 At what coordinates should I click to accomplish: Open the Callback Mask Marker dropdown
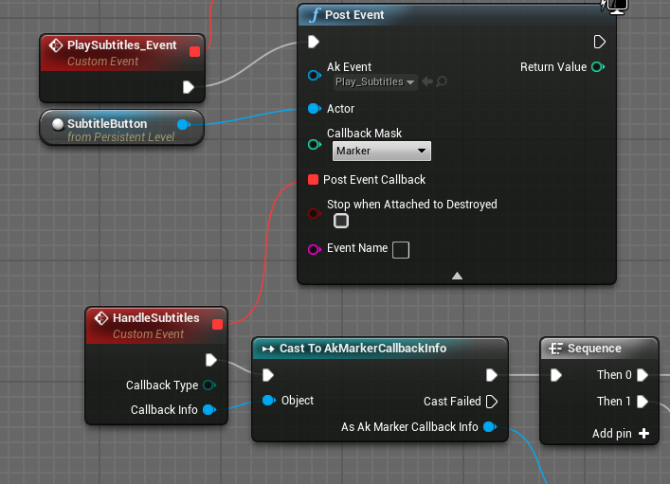pos(380,152)
